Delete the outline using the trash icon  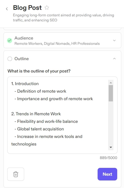tap(16, 174)
